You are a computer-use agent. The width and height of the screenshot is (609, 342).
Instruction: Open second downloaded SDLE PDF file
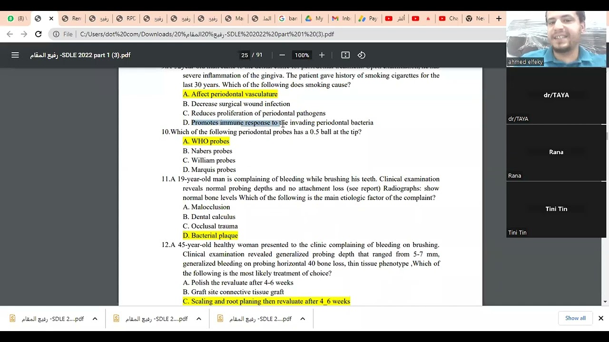pyautogui.click(x=150, y=319)
